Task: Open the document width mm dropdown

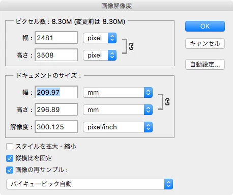Action: [x=118, y=93]
